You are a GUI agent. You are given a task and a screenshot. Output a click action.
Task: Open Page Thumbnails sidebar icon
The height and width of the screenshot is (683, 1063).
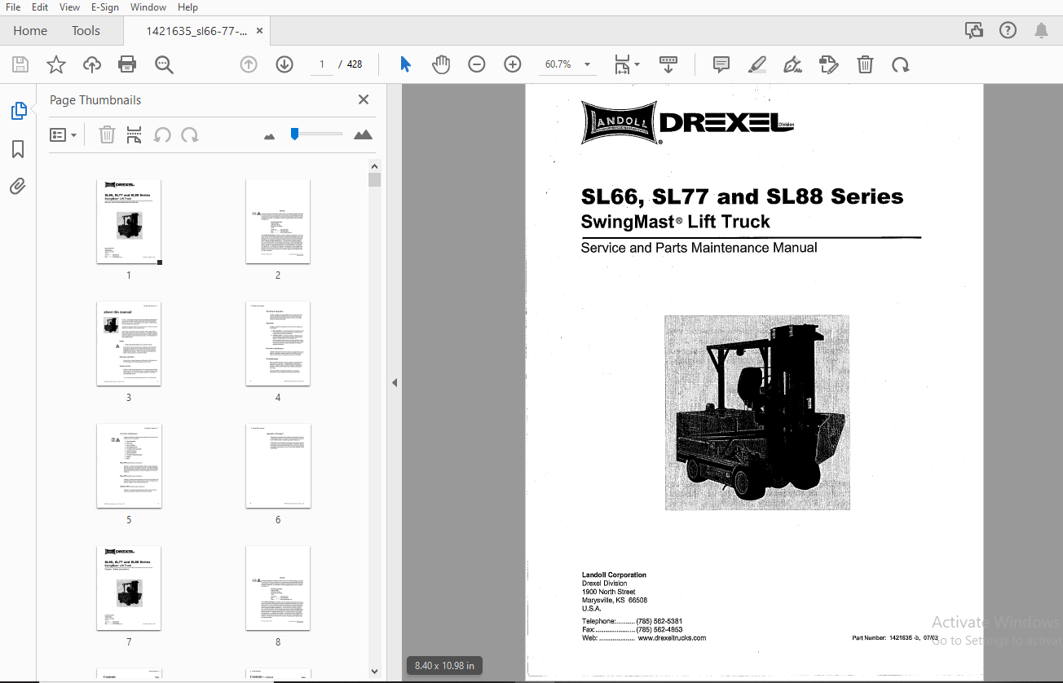(19, 111)
